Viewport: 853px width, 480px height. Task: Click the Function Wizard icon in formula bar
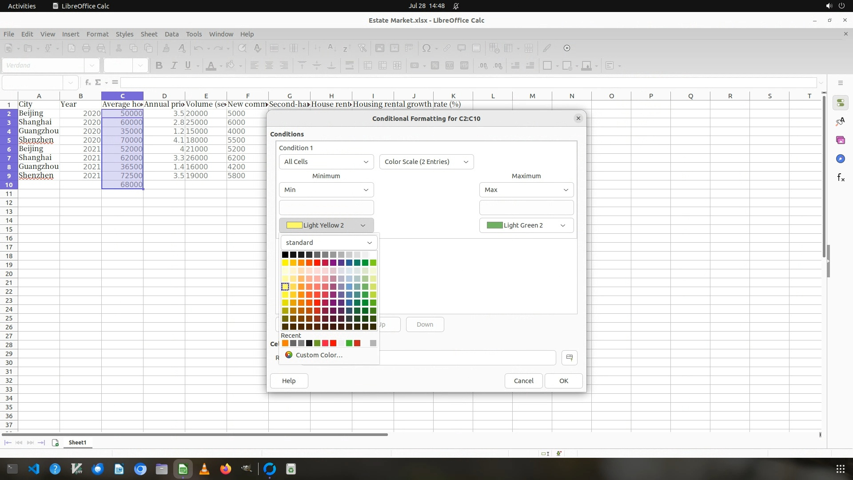[88, 82]
